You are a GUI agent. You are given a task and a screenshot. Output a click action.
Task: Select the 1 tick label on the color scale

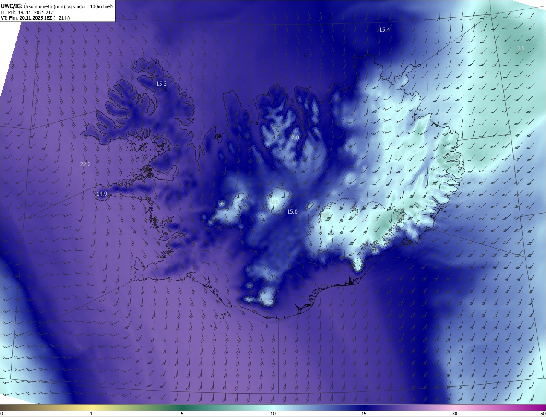(x=92, y=414)
